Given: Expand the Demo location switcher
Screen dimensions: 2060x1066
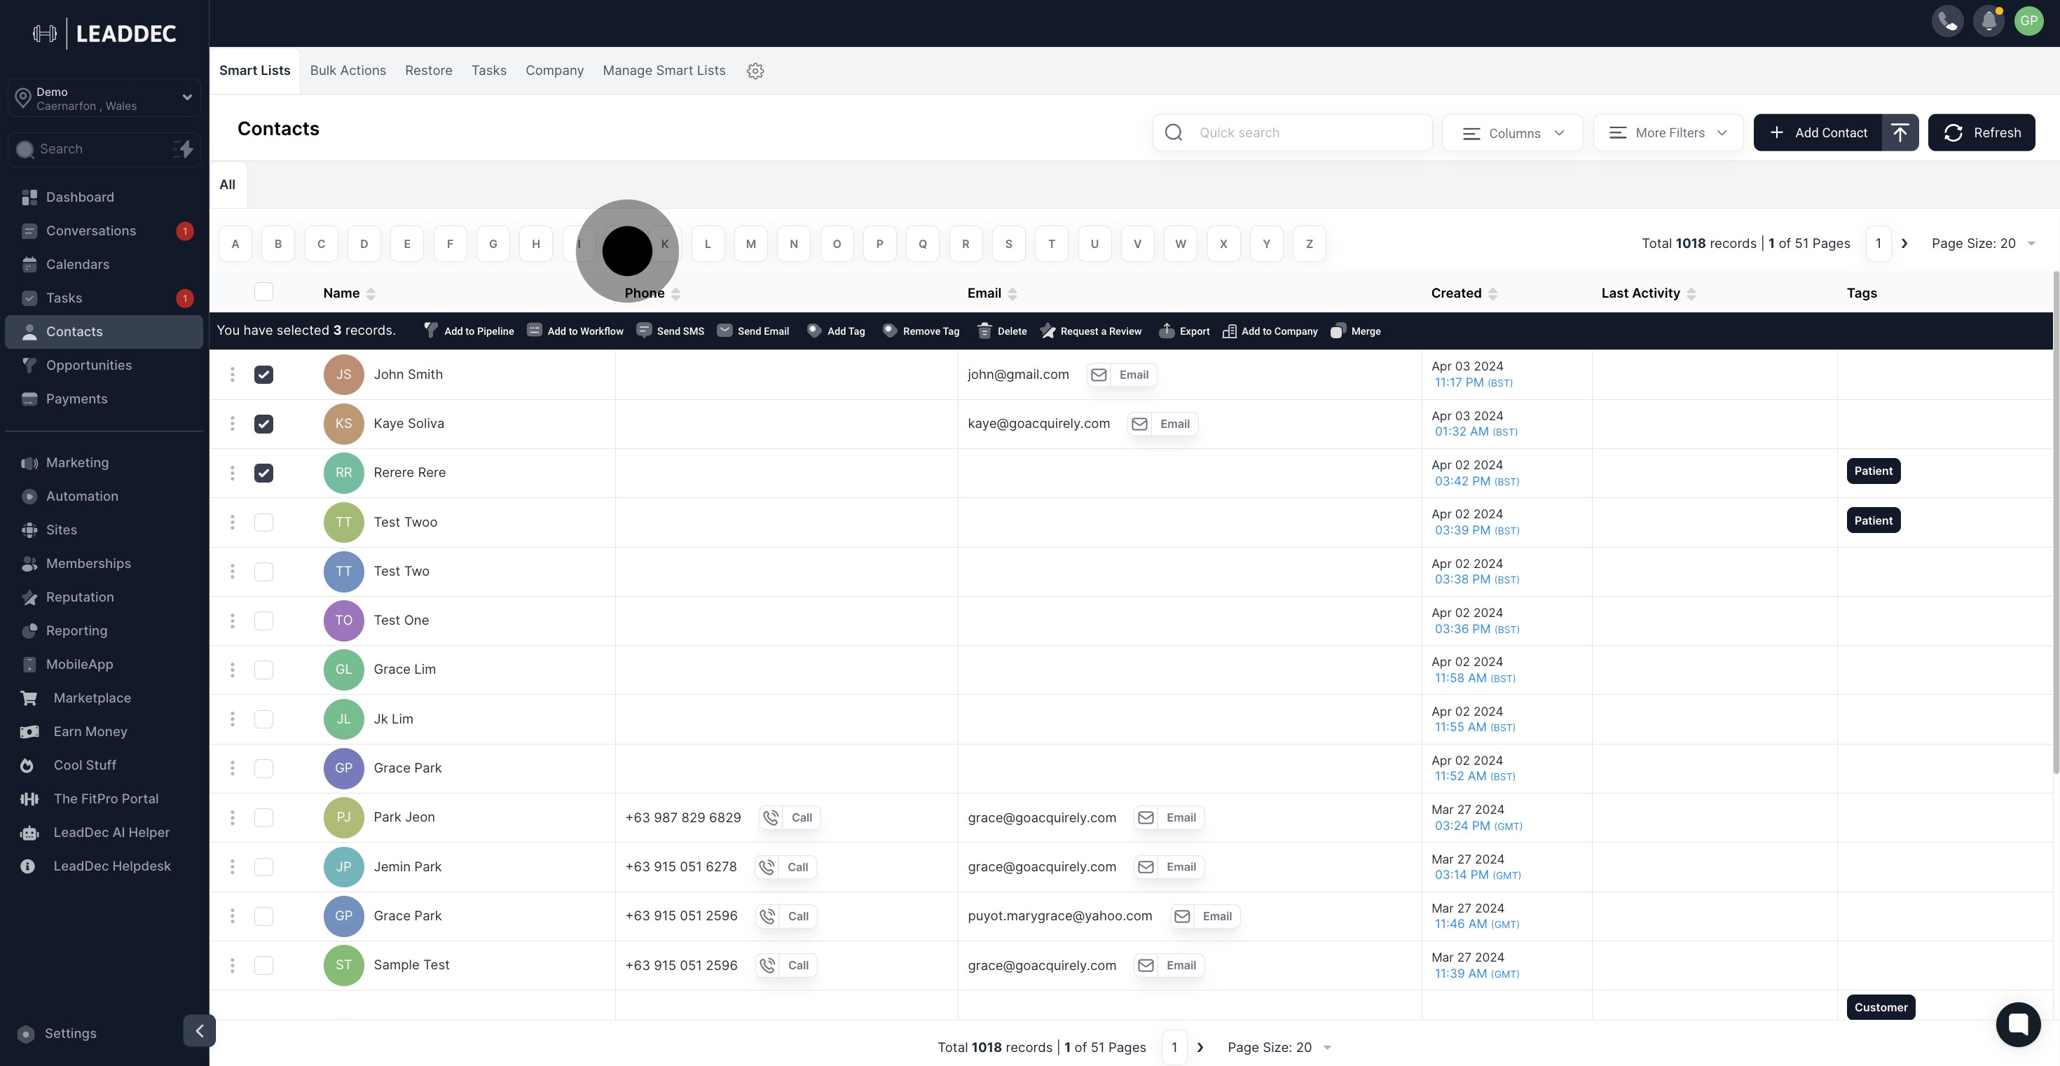Looking at the screenshot, I should coord(104,98).
